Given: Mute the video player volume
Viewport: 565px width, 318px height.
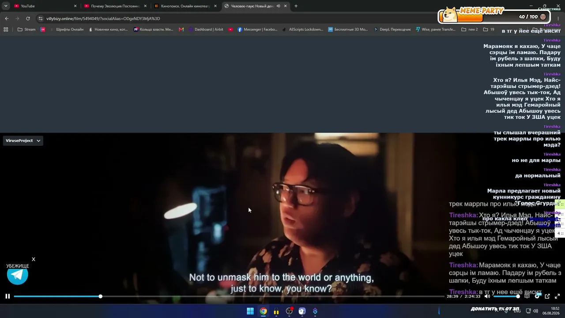Looking at the screenshot, I should point(487,296).
